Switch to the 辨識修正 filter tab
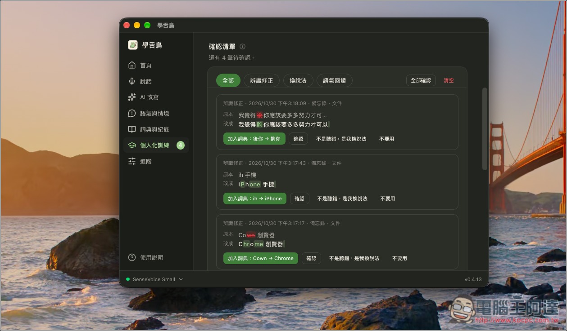The image size is (567, 331). (262, 80)
